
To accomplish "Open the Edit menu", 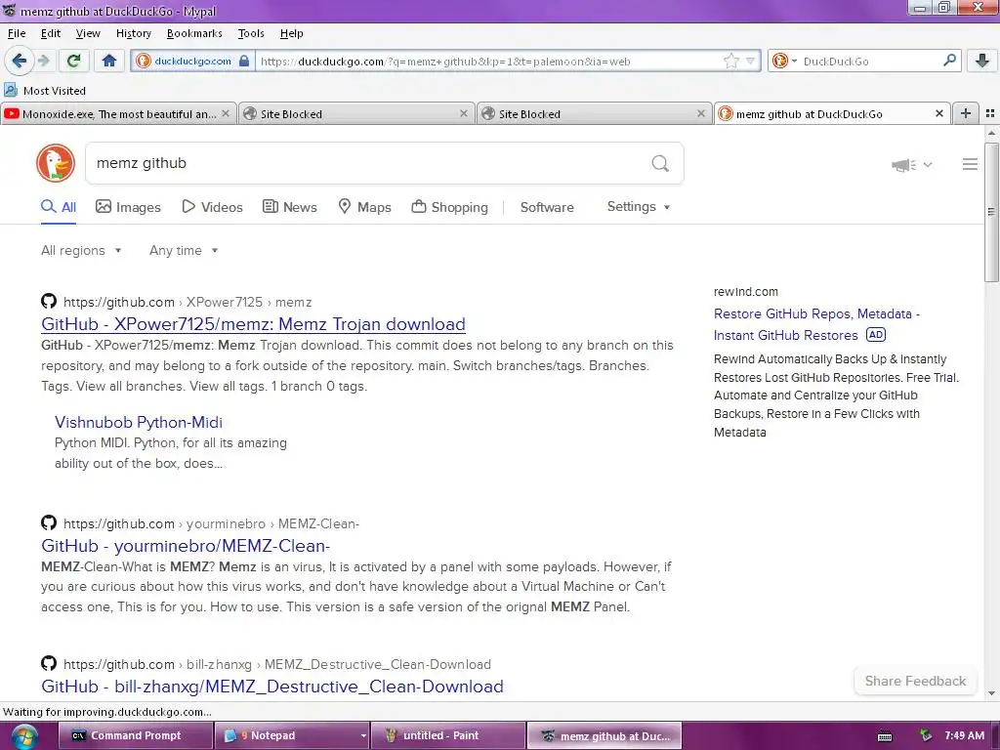I will (51, 33).
